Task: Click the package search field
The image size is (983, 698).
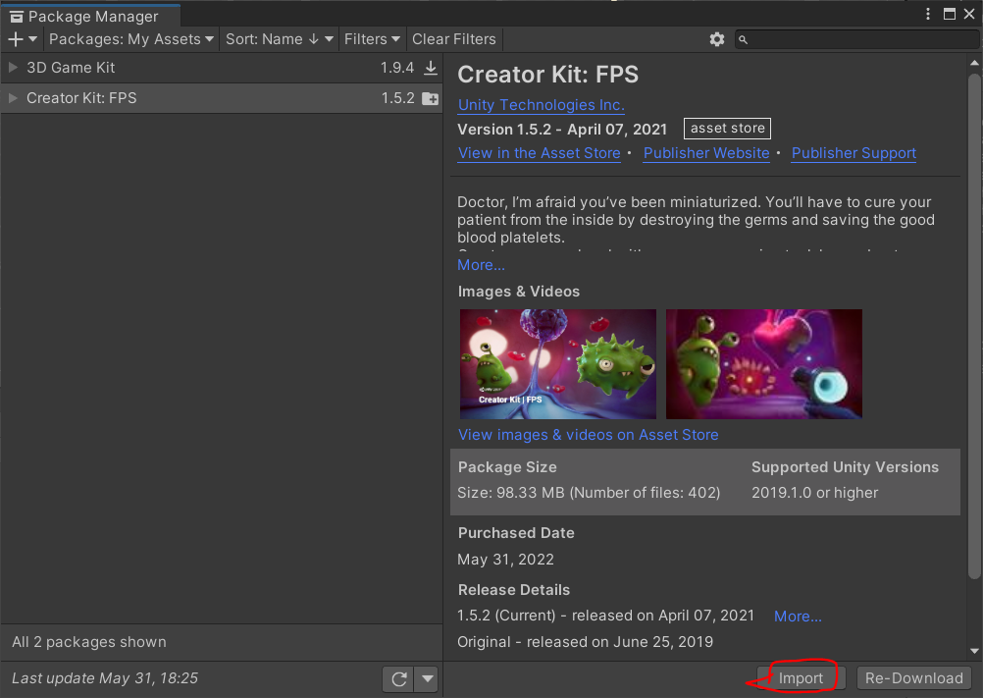Action: (x=857, y=39)
